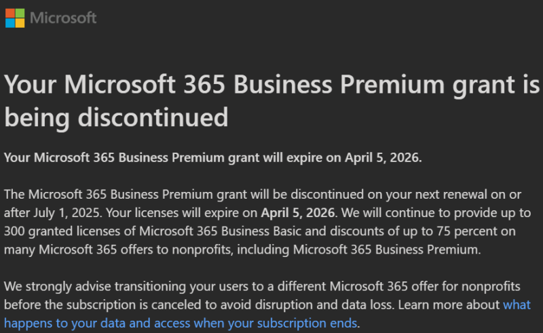Click the blue square in Microsoft logo
The image size is (543, 333).
[10, 22]
